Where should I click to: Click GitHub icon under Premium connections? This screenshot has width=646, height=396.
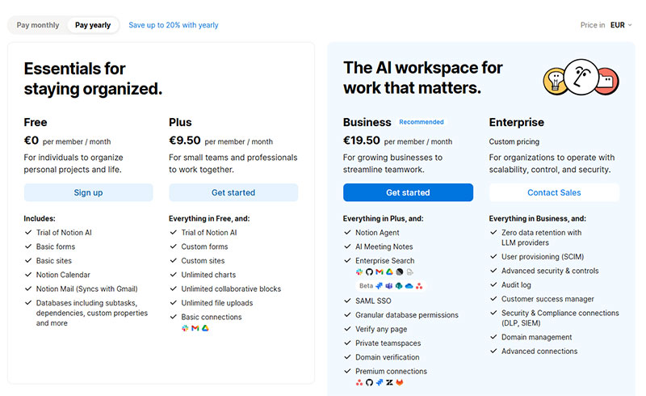pyautogui.click(x=369, y=383)
